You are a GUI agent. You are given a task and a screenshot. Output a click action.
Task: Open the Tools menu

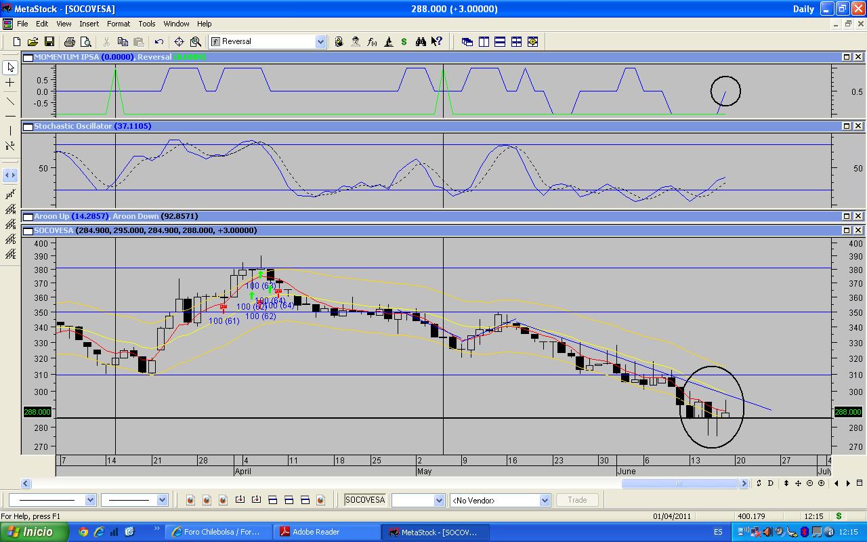coord(147,24)
